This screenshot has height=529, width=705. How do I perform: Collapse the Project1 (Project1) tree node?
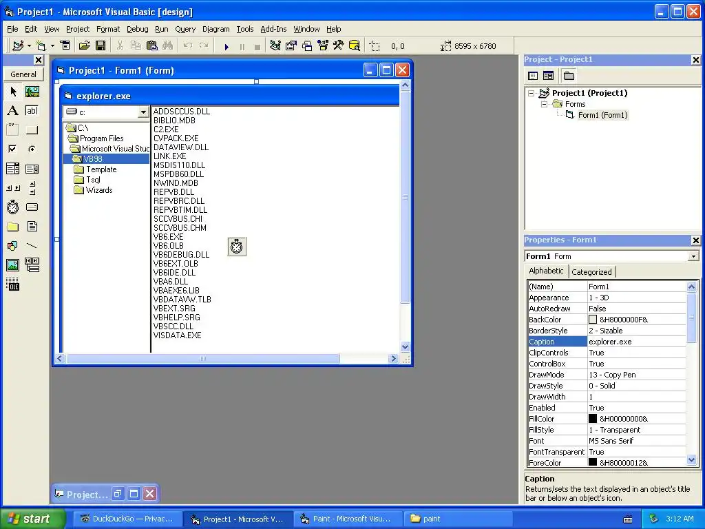tap(532, 93)
